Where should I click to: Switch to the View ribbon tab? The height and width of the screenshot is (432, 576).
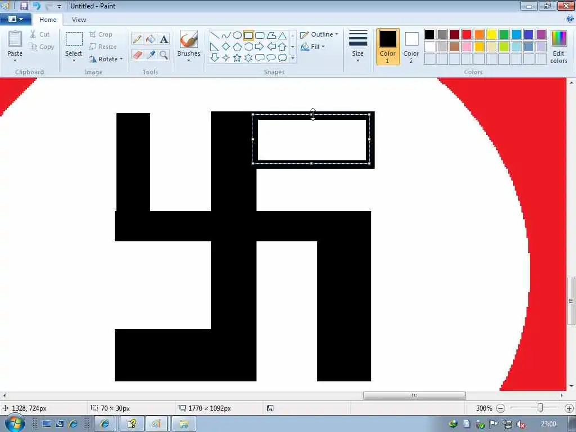(79, 20)
